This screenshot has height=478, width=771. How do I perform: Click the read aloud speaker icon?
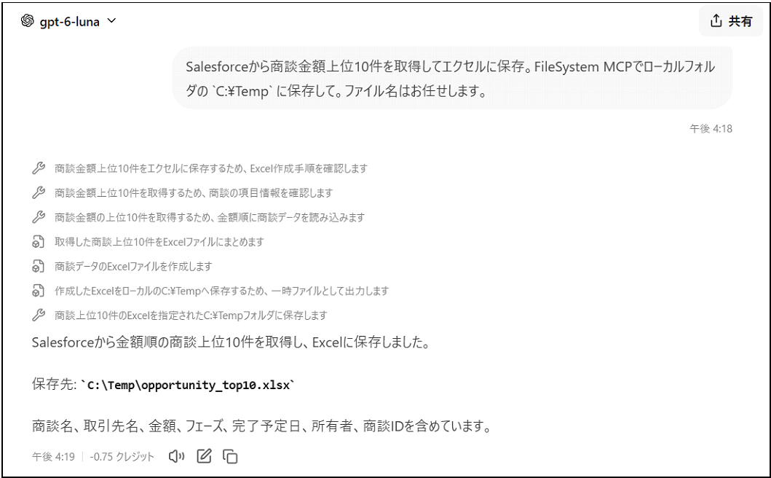click(176, 456)
